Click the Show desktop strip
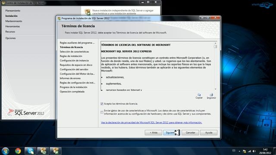Image resolution: width=276 pixels, height=155 pixels. coord(275,151)
